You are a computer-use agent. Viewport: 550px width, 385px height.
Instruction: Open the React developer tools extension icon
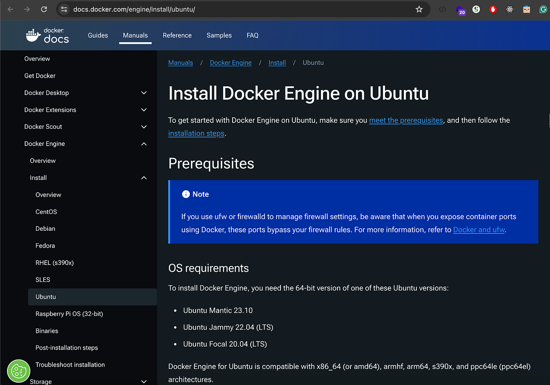tap(510, 9)
